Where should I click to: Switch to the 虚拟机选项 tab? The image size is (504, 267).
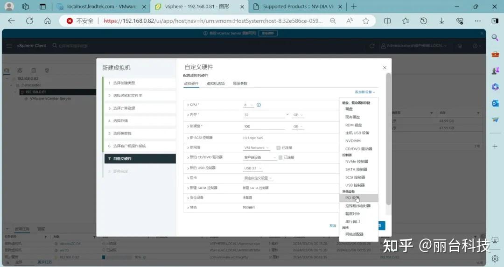pyautogui.click(x=215, y=84)
